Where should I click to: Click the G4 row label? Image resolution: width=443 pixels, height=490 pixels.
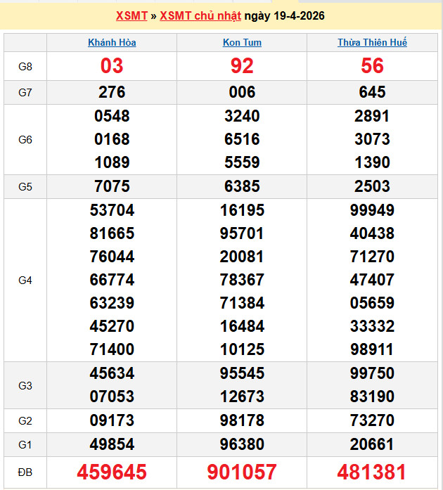coord(25,280)
